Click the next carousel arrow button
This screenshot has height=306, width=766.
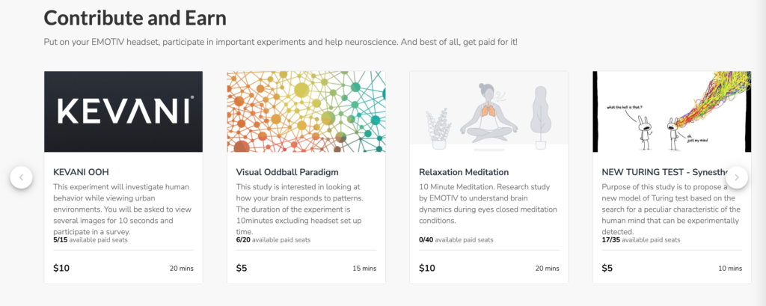[737, 177]
